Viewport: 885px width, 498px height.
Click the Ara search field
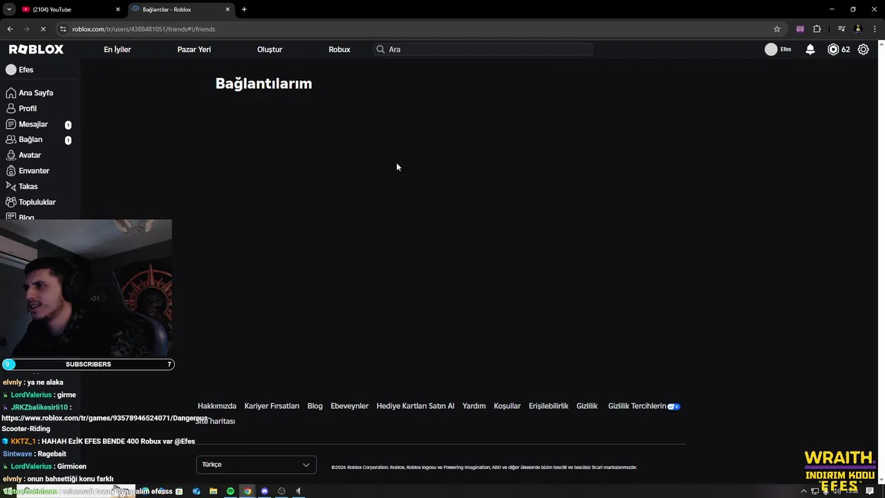point(483,49)
